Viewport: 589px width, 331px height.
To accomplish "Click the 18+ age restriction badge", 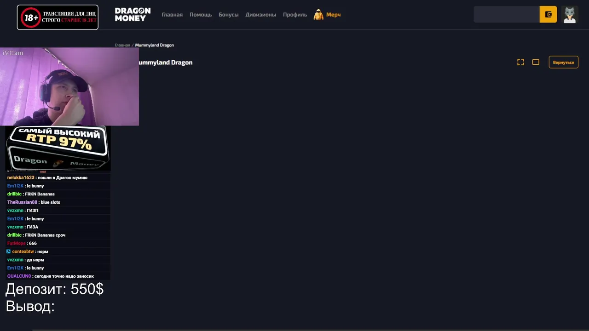I will (58, 17).
